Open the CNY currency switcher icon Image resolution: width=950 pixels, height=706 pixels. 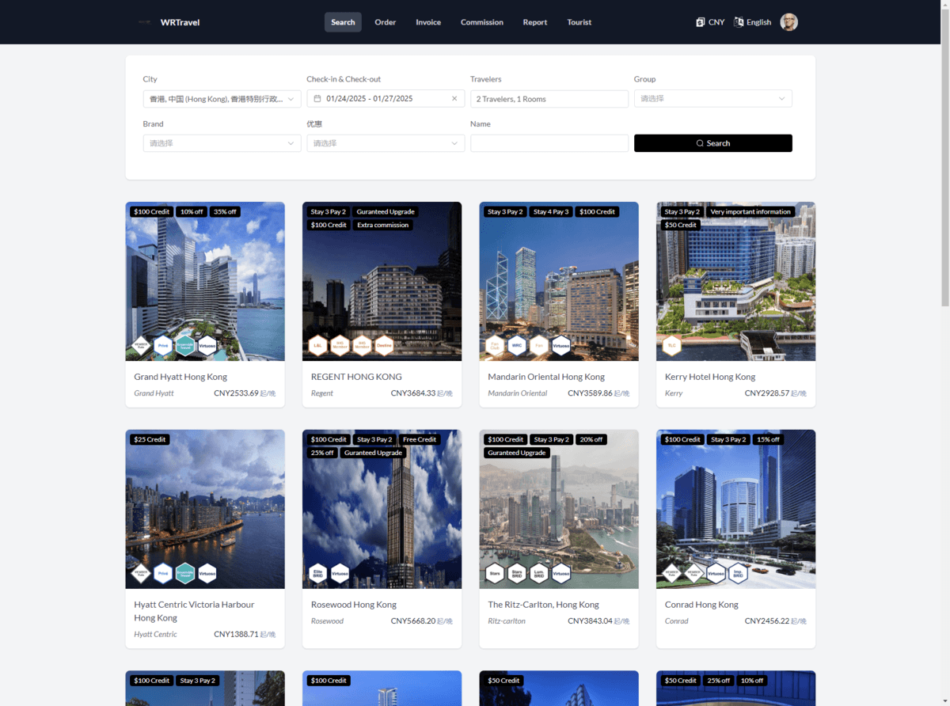coord(698,22)
